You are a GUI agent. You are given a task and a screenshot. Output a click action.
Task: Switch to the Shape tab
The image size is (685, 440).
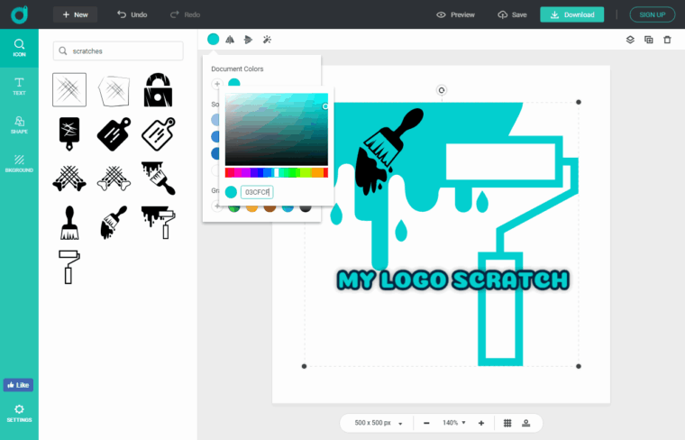pos(19,124)
